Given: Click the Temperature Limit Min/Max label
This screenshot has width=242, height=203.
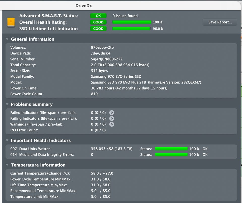Looking at the screenshot, I should [35, 197].
